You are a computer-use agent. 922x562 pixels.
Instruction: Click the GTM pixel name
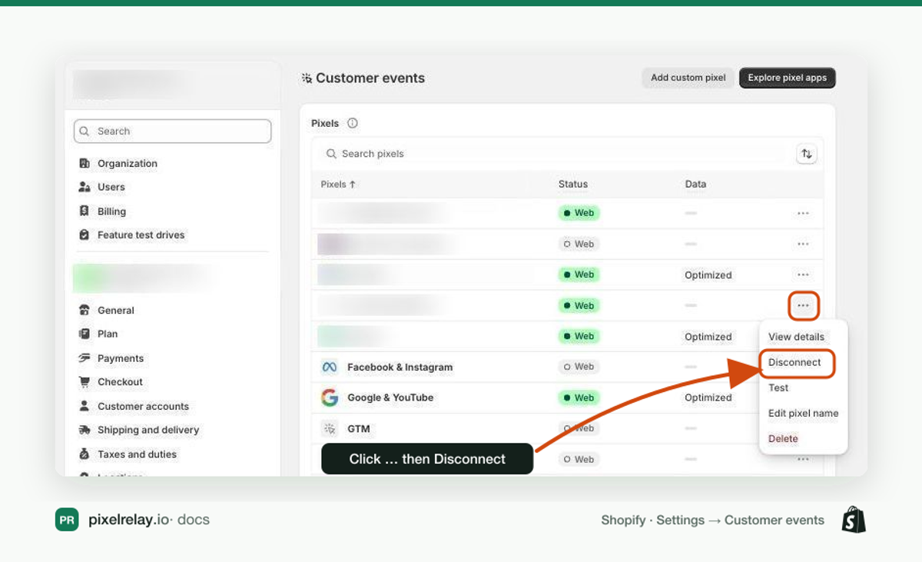[359, 429]
